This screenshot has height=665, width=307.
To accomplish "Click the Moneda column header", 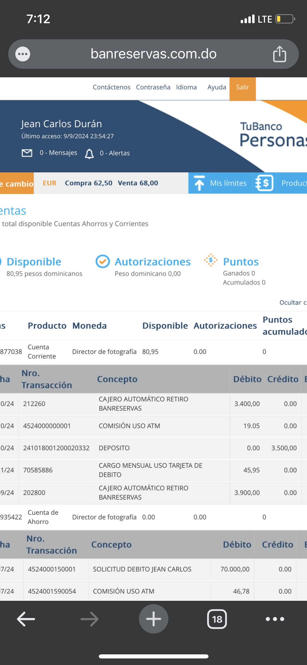I will click(90, 326).
